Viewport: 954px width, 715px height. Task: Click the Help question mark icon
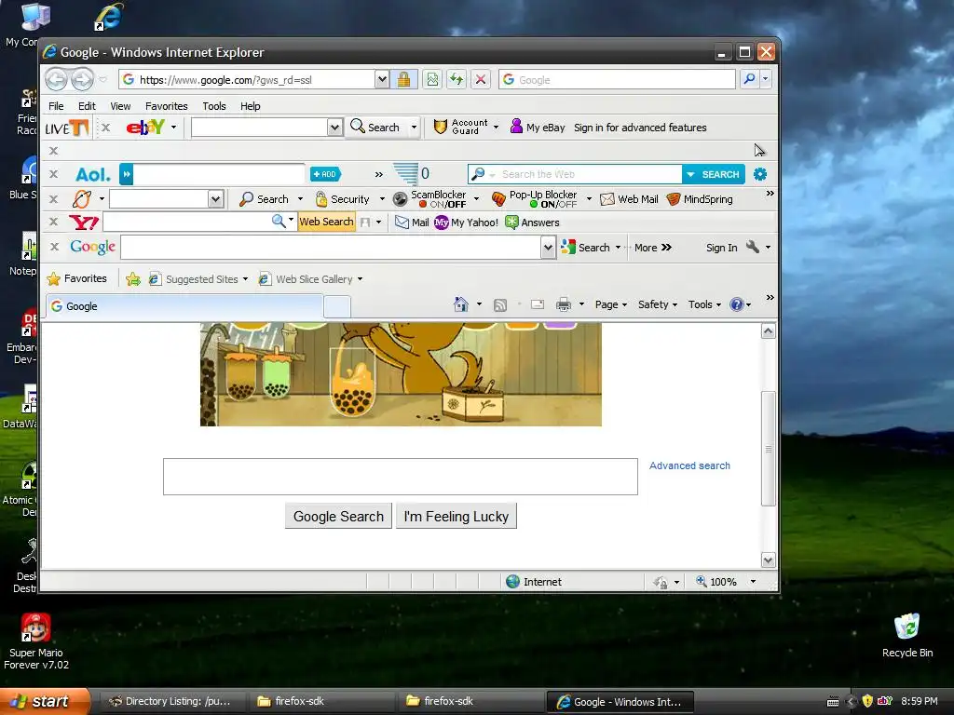point(737,304)
